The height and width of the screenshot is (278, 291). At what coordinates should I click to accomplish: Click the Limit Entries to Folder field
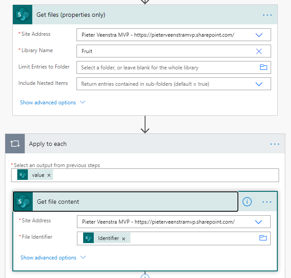(x=174, y=68)
